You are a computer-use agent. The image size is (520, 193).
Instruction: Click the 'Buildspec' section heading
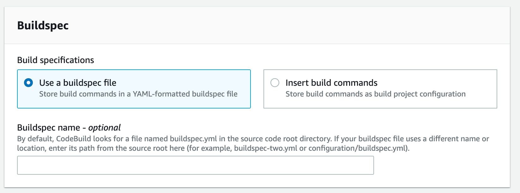click(43, 26)
